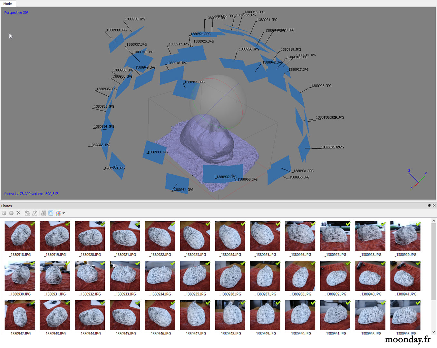Image resolution: width=437 pixels, height=348 pixels.
Task: Click the Photos panel scrollbar down arrow
Action: click(434, 332)
